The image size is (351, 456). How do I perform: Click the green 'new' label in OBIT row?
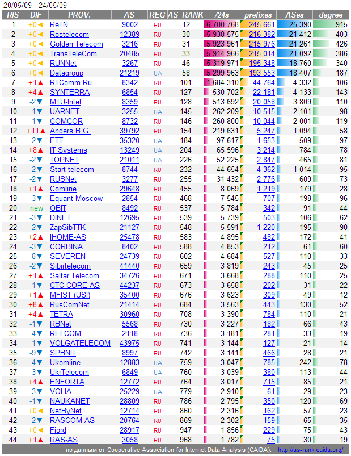37,208
